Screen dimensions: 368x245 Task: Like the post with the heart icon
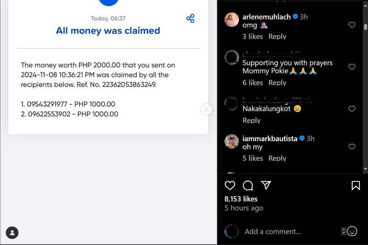(230, 186)
